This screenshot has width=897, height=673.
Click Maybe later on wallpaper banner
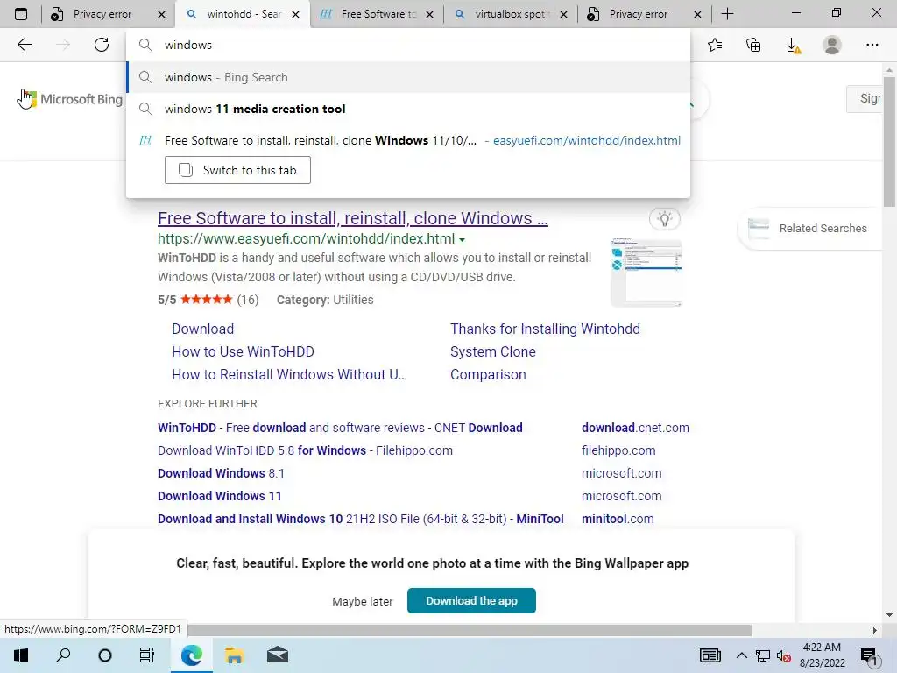point(362,601)
